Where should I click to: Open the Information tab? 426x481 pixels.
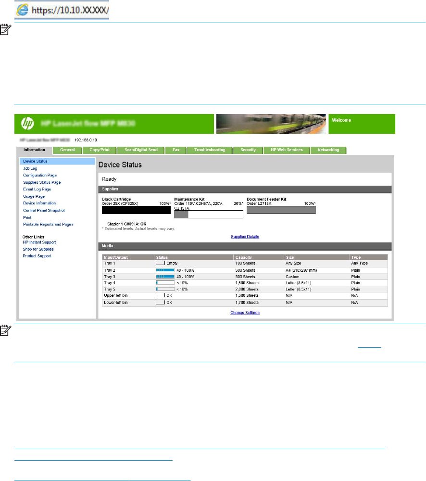pyautogui.click(x=34, y=150)
